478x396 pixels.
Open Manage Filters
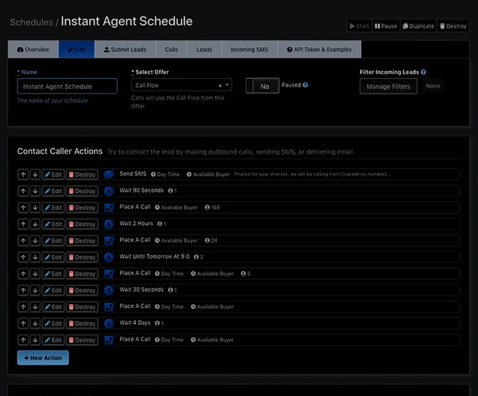click(389, 86)
